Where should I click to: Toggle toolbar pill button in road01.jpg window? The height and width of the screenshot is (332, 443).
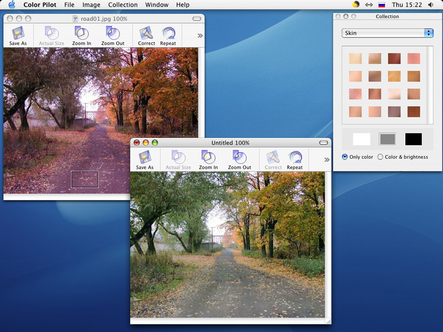point(197,19)
